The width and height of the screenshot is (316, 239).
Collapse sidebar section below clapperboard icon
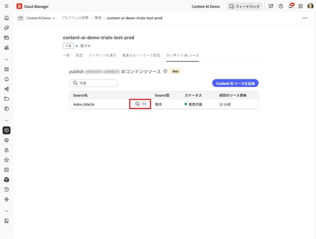click(6, 59)
